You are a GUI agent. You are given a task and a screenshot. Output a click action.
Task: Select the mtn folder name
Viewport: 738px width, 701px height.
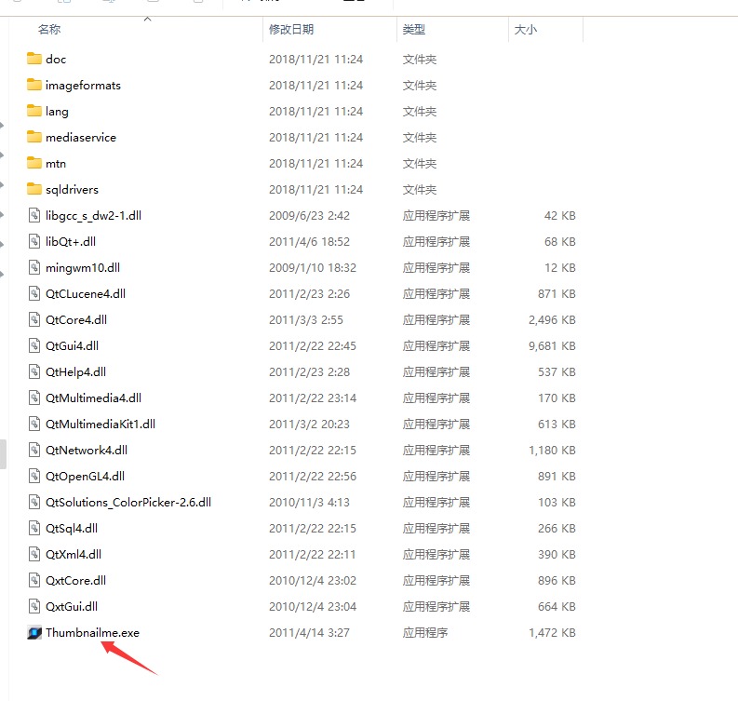click(x=56, y=163)
